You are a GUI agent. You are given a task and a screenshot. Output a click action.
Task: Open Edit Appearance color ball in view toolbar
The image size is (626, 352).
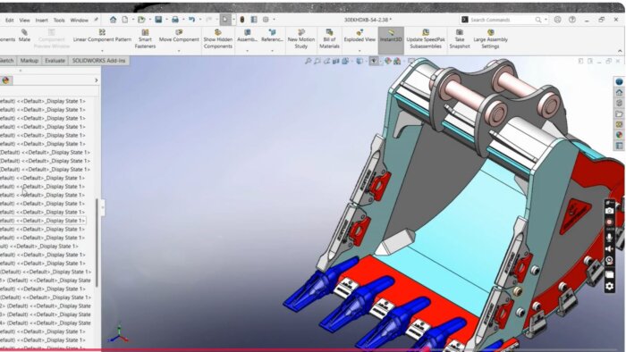coord(387,61)
